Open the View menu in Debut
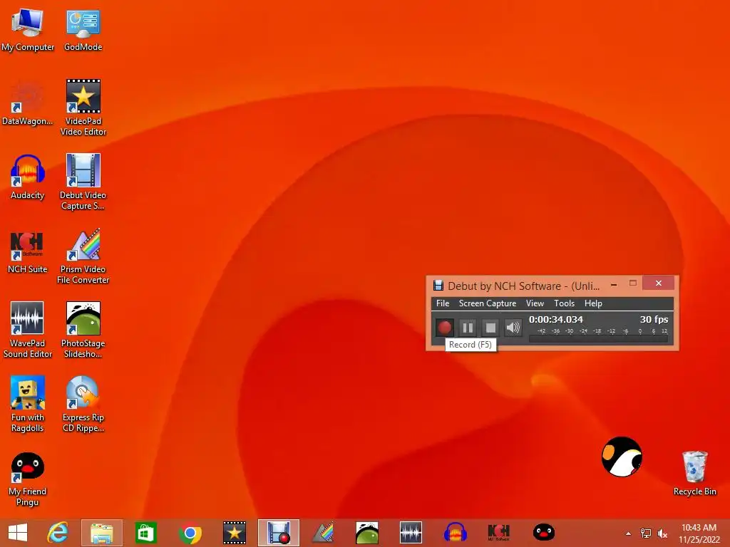Image resolution: width=730 pixels, height=547 pixels. point(535,303)
